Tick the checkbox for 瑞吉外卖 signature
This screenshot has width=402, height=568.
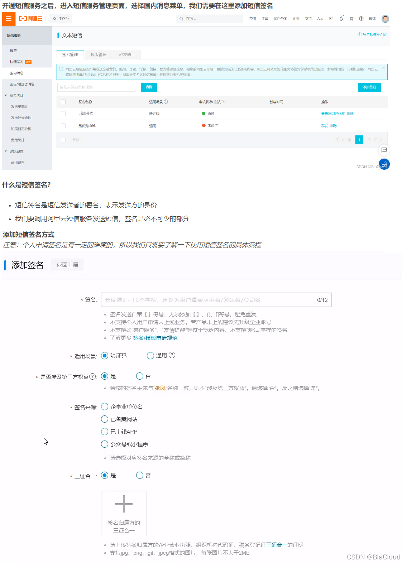(x=63, y=114)
